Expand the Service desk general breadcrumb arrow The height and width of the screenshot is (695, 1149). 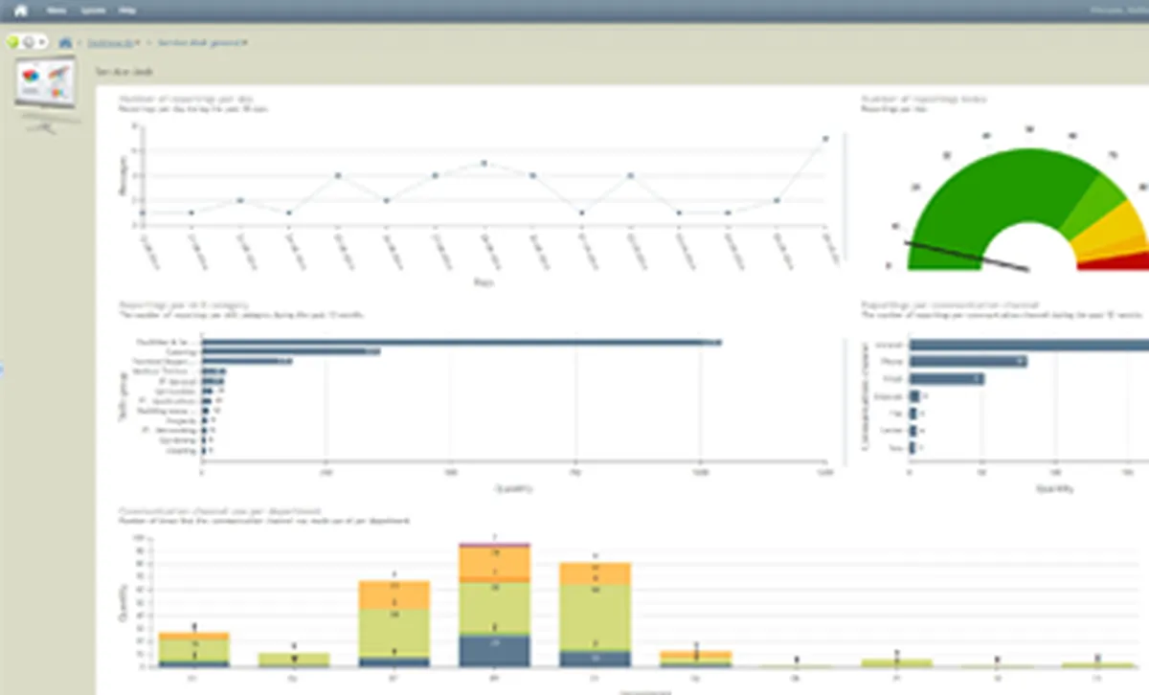(245, 43)
